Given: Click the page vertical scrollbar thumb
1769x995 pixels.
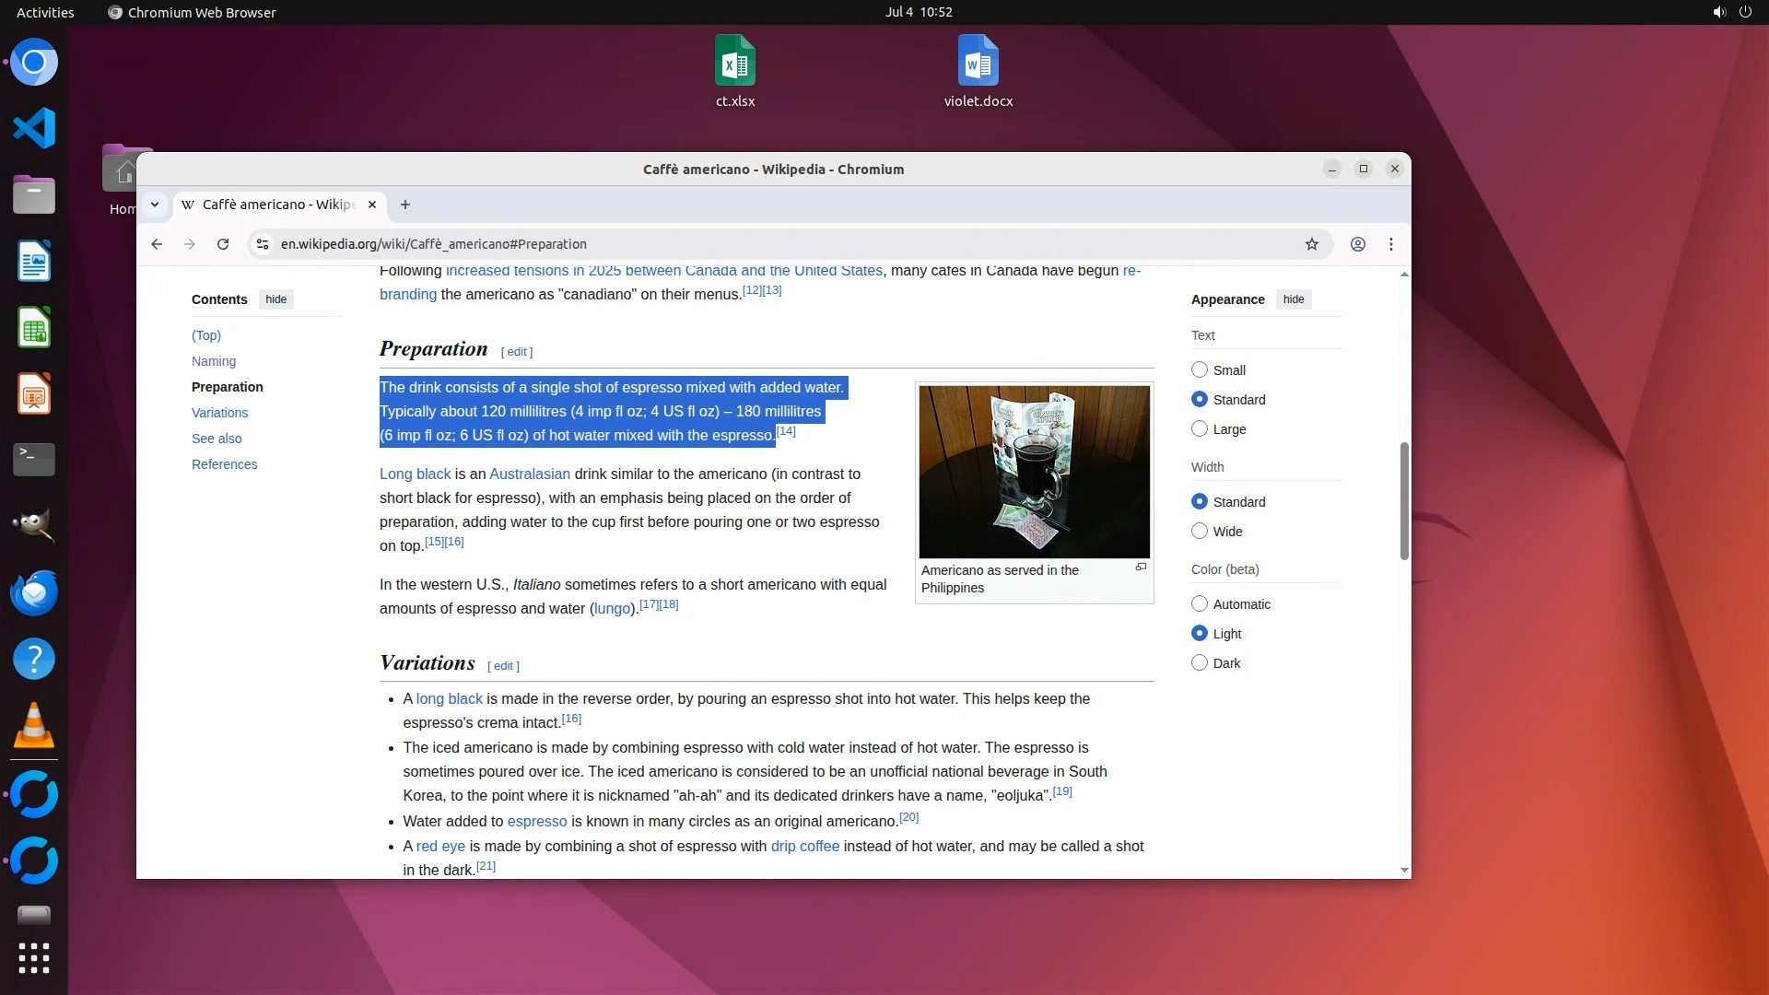Looking at the screenshot, I should pos(1404,500).
